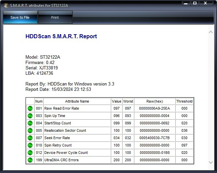Image resolution: width=217 pixels, height=173 pixels.
Task: Click the Save to File button
Action: pyautogui.click(x=20, y=17)
